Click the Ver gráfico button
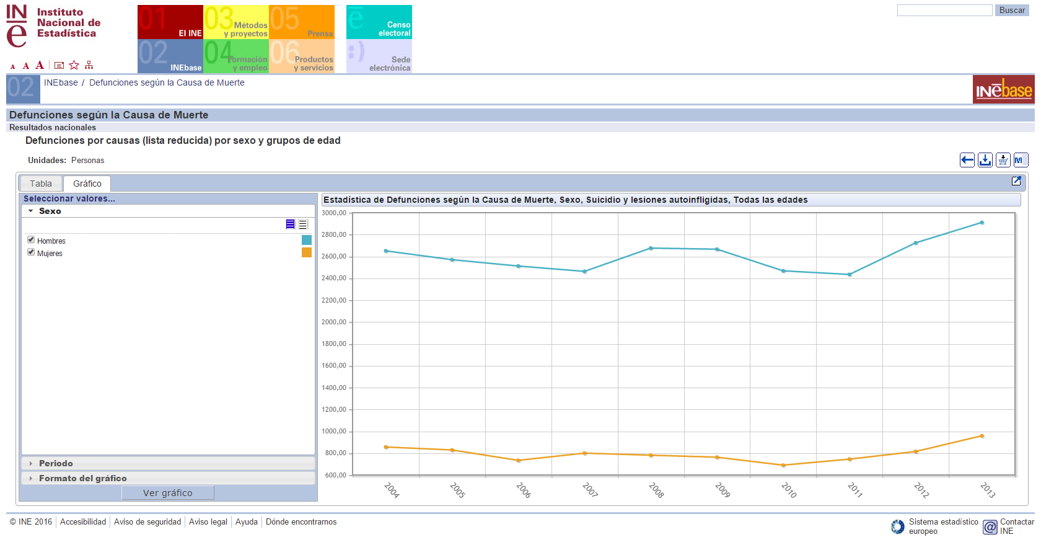The width and height of the screenshot is (1041, 537). point(168,493)
